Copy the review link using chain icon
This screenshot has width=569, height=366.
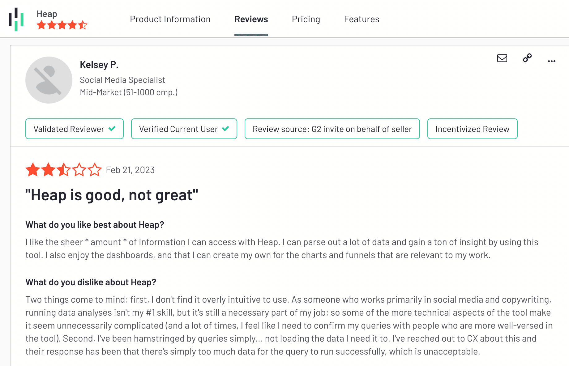pyautogui.click(x=527, y=58)
